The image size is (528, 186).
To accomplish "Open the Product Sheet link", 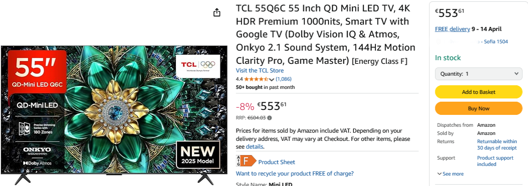I will point(276,162).
